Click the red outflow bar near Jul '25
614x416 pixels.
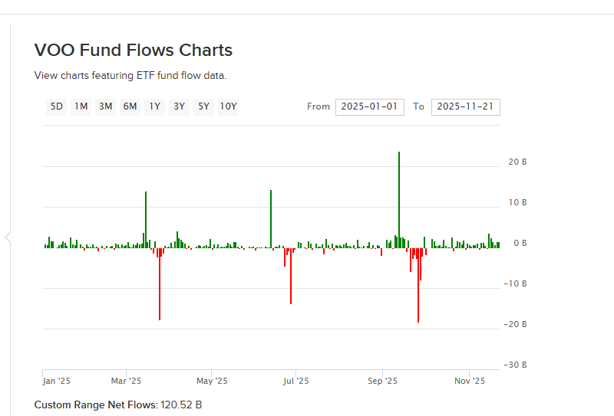[x=291, y=276]
